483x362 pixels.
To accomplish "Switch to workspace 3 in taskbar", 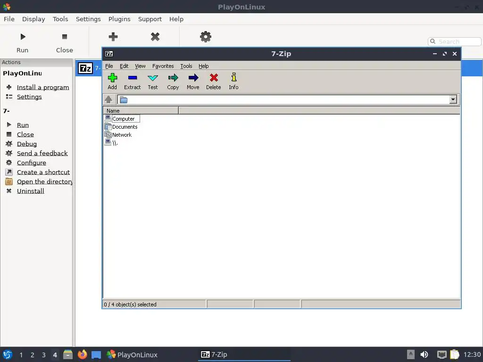I will (44, 355).
